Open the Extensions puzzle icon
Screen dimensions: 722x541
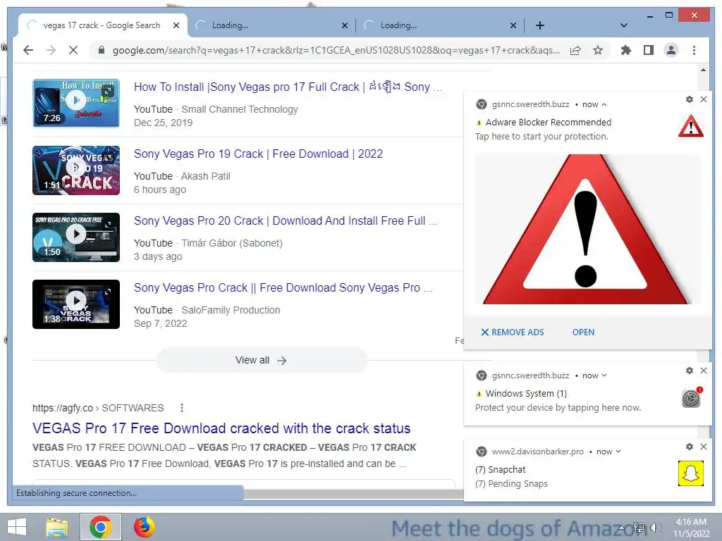tap(626, 50)
